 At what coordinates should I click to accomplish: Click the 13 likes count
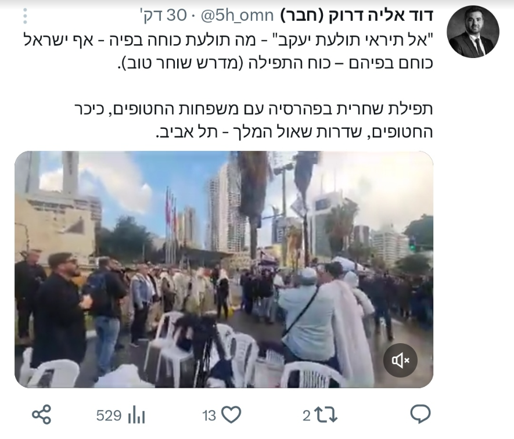(209, 416)
